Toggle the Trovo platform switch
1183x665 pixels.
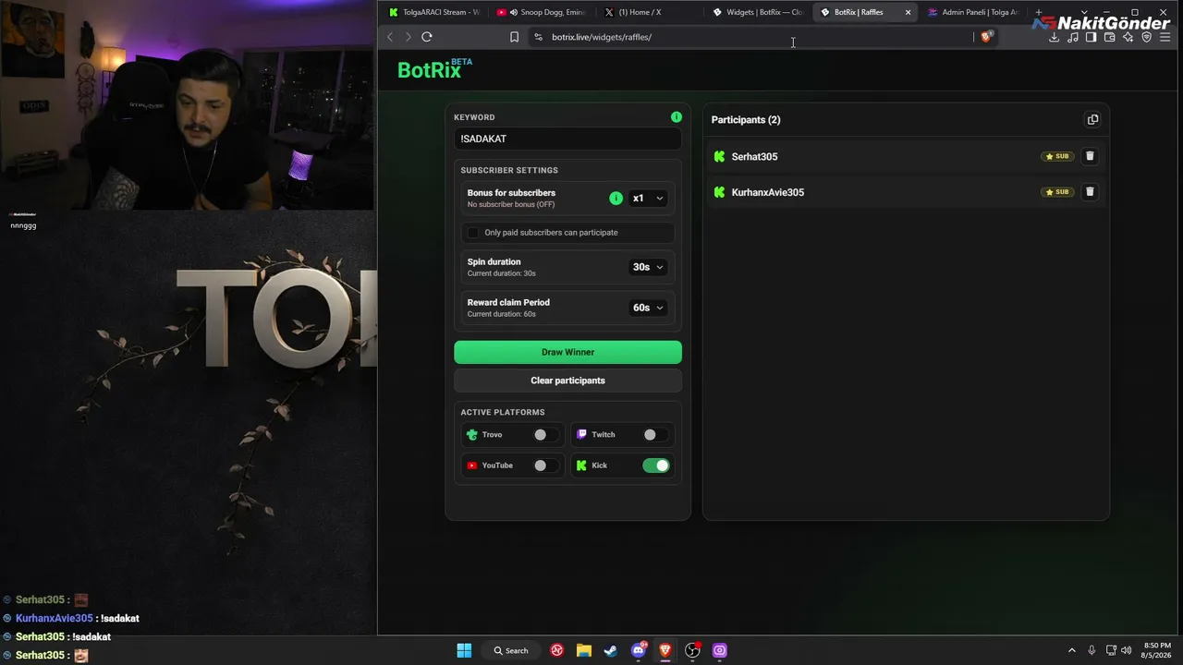[544, 435]
